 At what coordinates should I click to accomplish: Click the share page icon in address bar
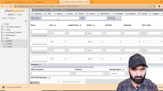[150, 6]
